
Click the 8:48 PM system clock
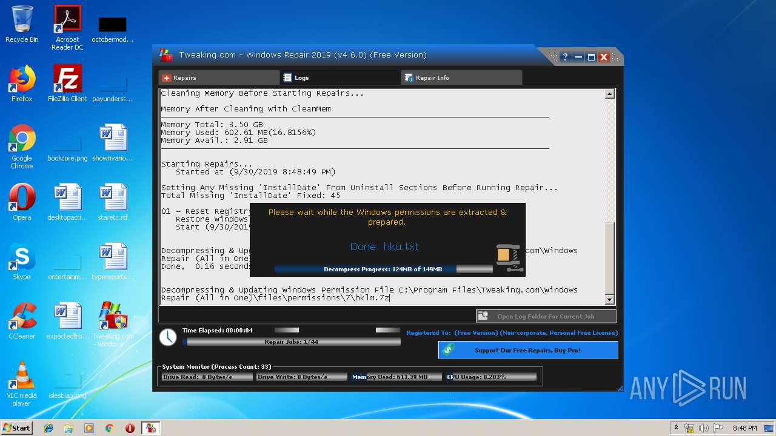[744, 428]
